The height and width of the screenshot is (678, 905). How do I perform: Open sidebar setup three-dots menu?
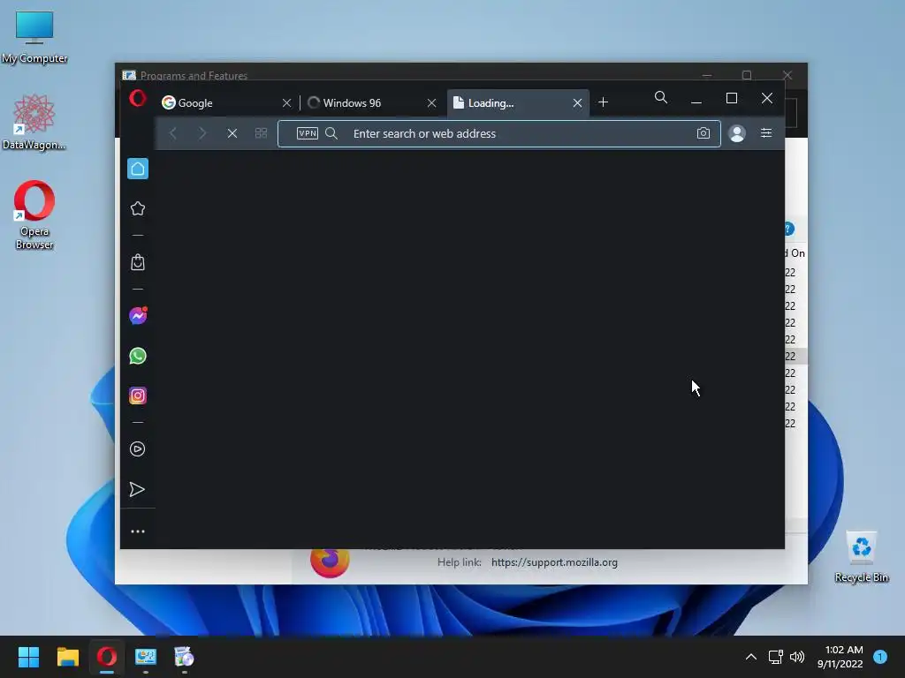(x=137, y=531)
